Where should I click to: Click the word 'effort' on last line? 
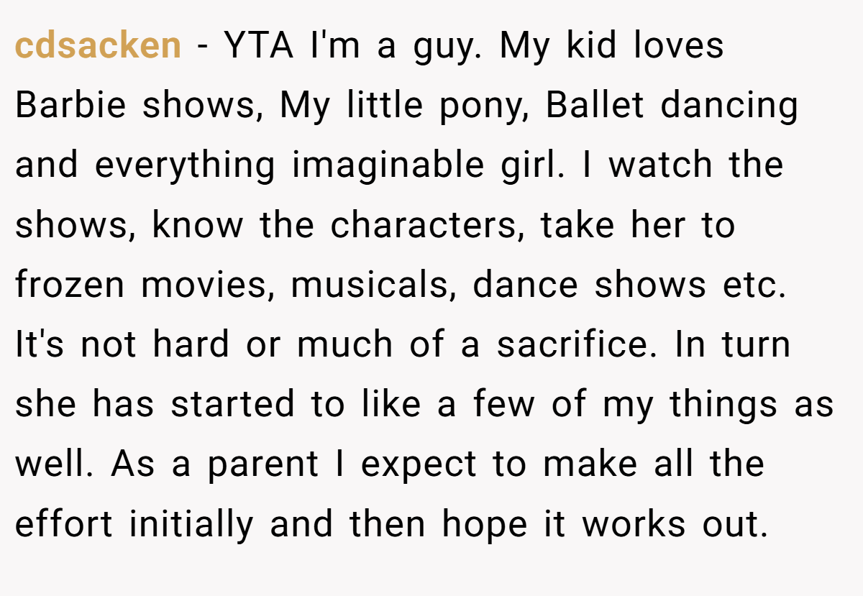(x=64, y=524)
